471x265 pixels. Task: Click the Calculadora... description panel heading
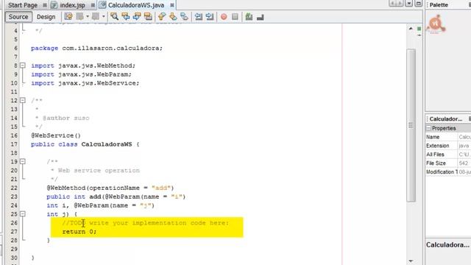pos(447,245)
